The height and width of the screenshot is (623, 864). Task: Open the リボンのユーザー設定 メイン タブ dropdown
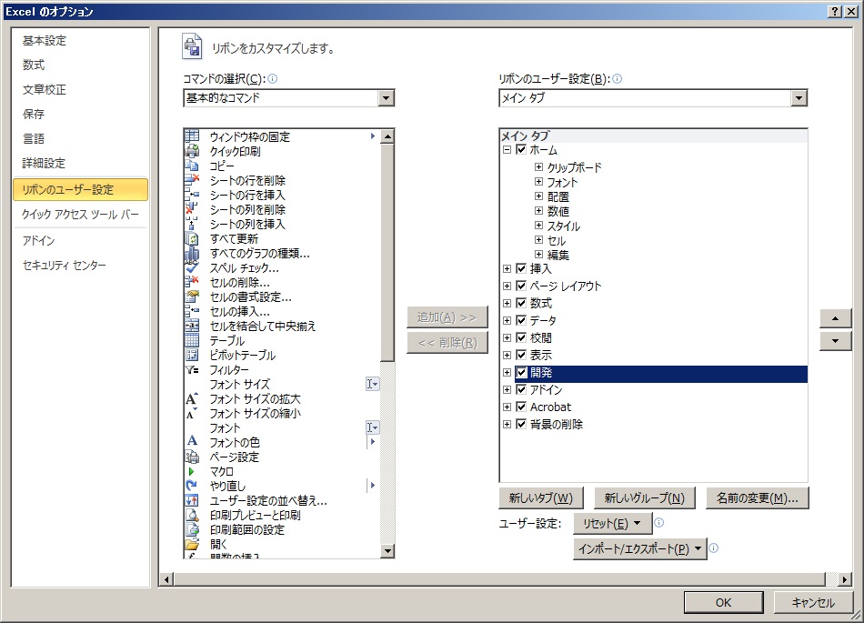click(x=799, y=98)
